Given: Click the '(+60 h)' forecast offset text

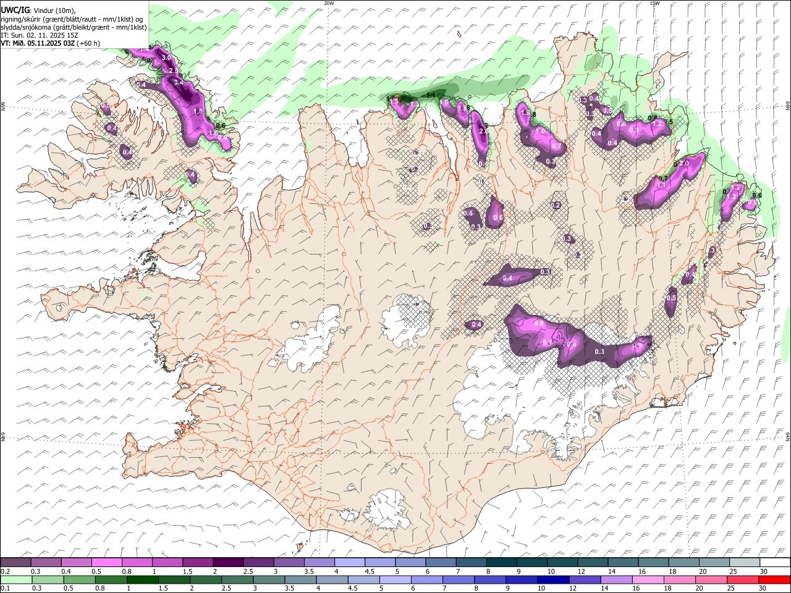Looking at the screenshot, I should (x=88, y=43).
